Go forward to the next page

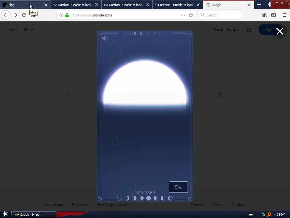tap(15, 15)
